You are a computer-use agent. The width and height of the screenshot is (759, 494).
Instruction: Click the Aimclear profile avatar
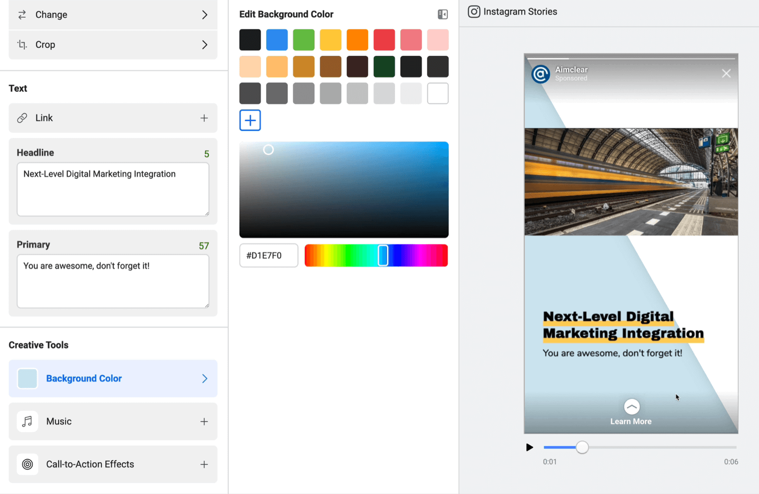(541, 74)
